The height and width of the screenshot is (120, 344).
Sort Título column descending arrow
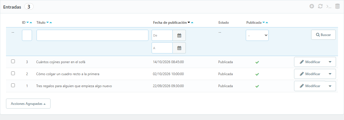(x=47, y=23)
